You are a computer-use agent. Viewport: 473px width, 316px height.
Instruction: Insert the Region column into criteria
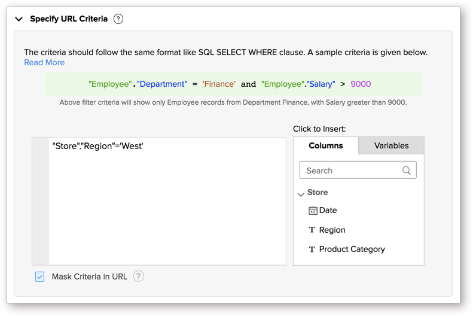[332, 230]
